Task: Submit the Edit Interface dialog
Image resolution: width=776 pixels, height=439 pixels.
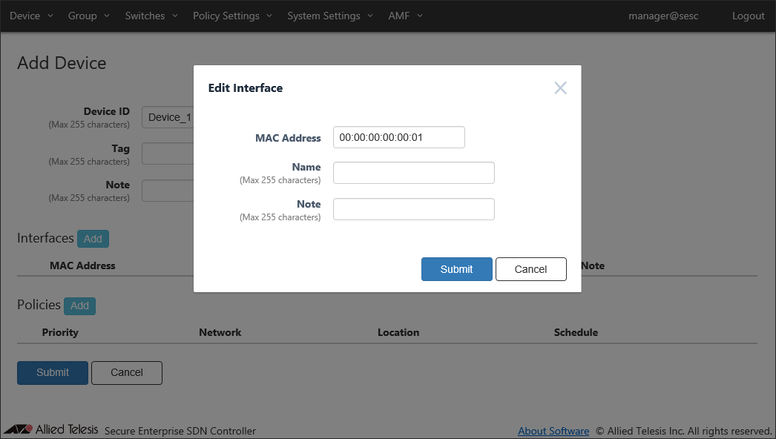Action: pos(456,269)
